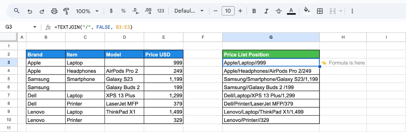Viewport: 406px width, 132px height.
Task: Open the text color picker
Action: [291, 11]
